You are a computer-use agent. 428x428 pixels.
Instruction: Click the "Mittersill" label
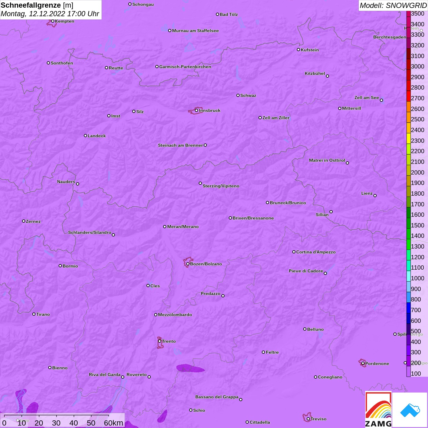[x=352, y=108]
